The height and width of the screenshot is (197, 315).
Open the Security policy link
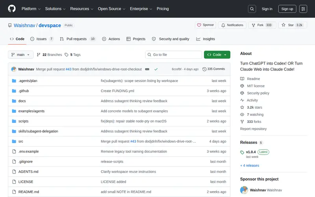254,93
